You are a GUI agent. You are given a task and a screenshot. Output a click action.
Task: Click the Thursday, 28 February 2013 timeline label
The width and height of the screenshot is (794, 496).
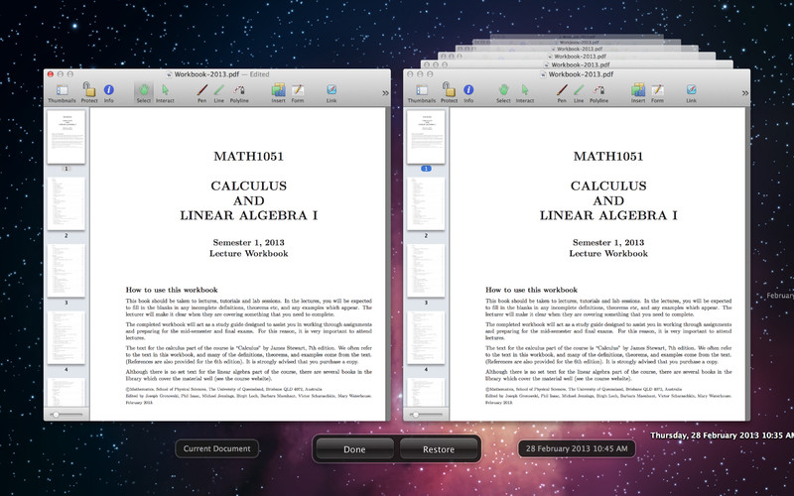coord(722,435)
